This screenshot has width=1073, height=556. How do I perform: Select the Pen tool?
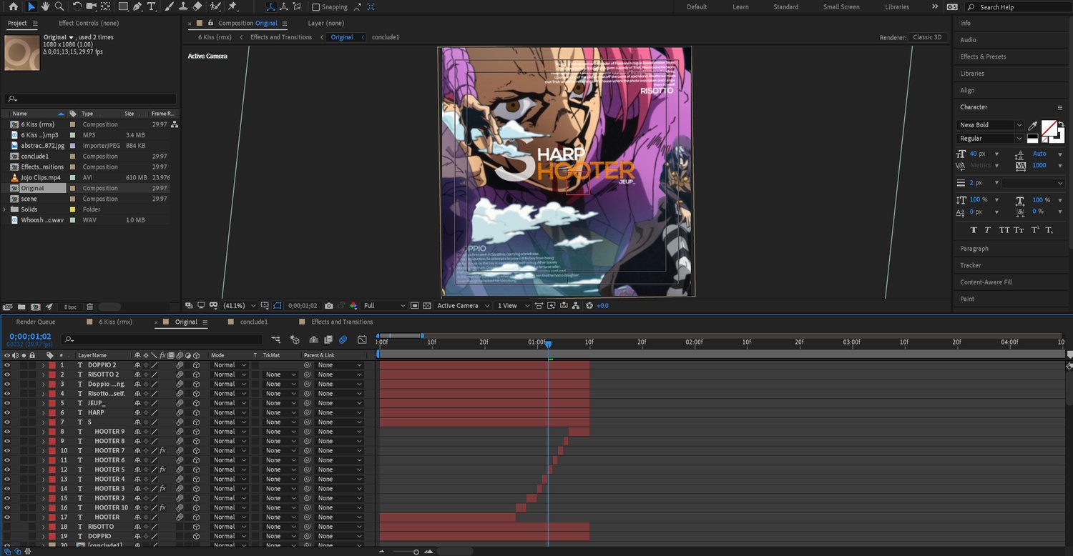pyautogui.click(x=137, y=6)
